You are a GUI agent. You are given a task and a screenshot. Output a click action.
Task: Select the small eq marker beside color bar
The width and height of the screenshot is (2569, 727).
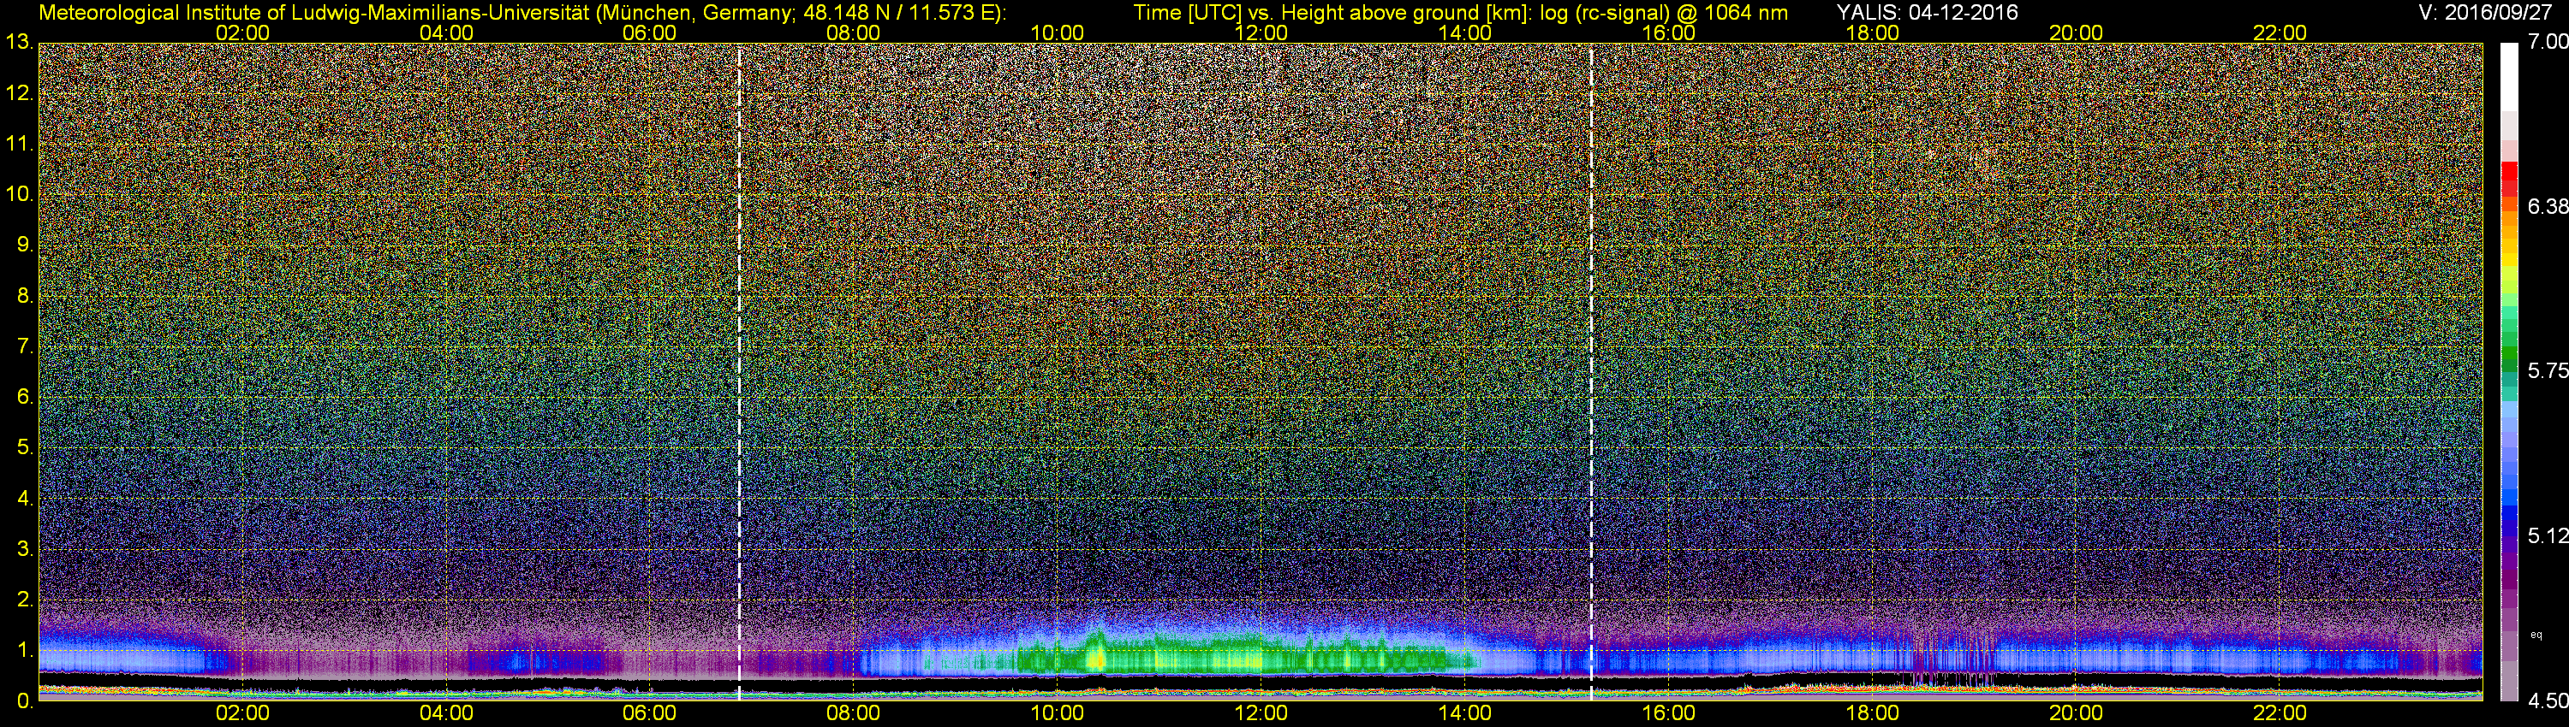coord(2536,635)
